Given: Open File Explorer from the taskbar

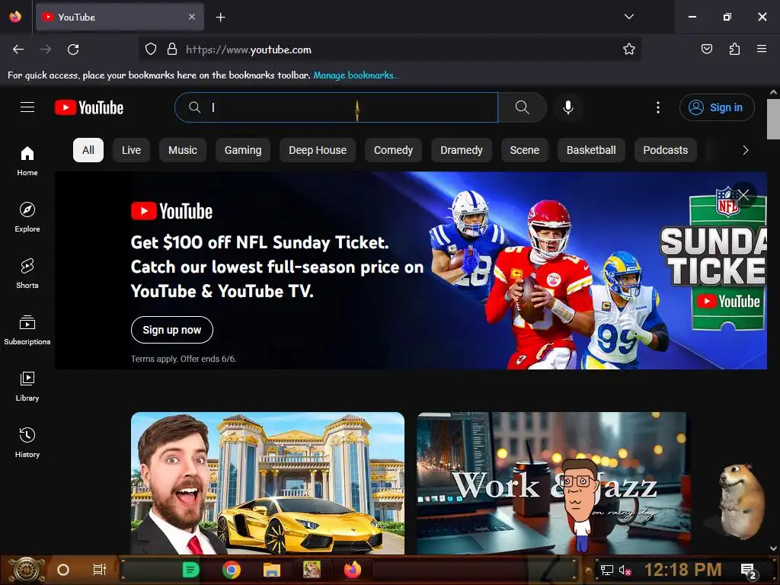Looking at the screenshot, I should click(x=272, y=570).
